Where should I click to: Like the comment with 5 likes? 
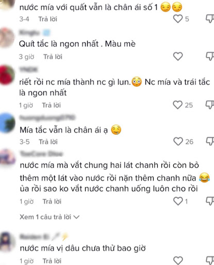click(x=178, y=19)
